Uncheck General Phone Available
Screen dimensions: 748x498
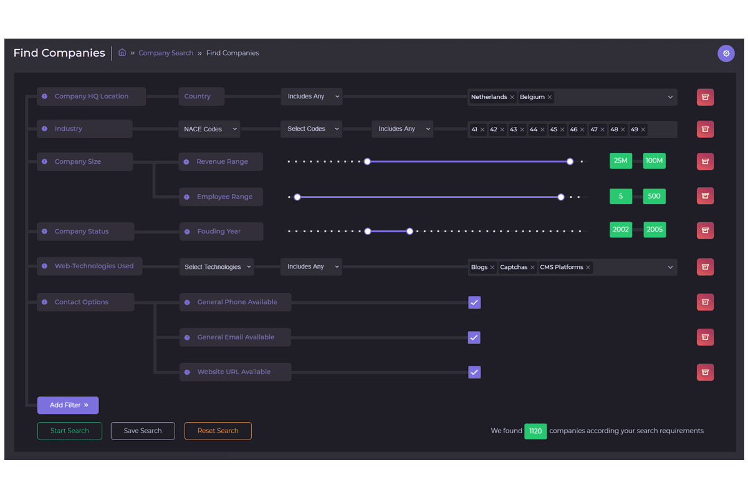point(474,303)
